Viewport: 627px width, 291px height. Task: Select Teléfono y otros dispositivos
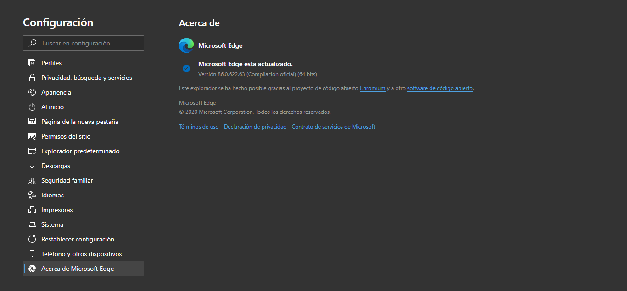(x=84, y=254)
